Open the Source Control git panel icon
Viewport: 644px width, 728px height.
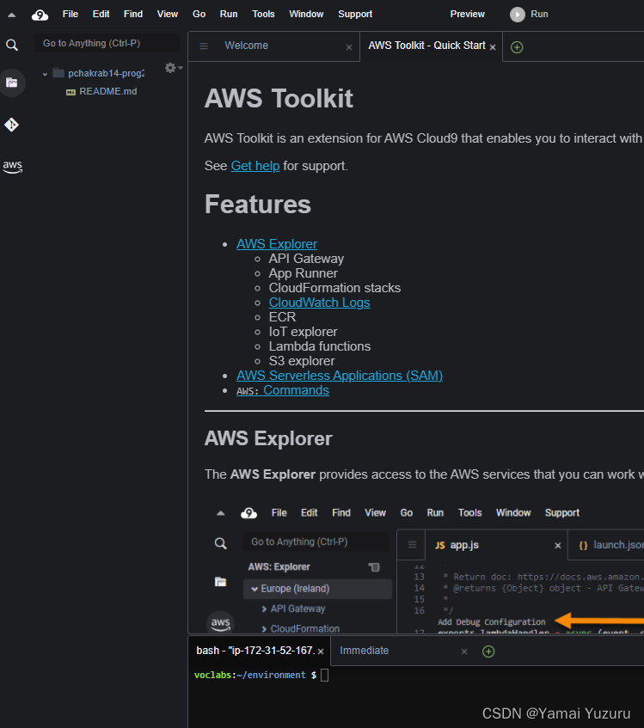point(12,125)
